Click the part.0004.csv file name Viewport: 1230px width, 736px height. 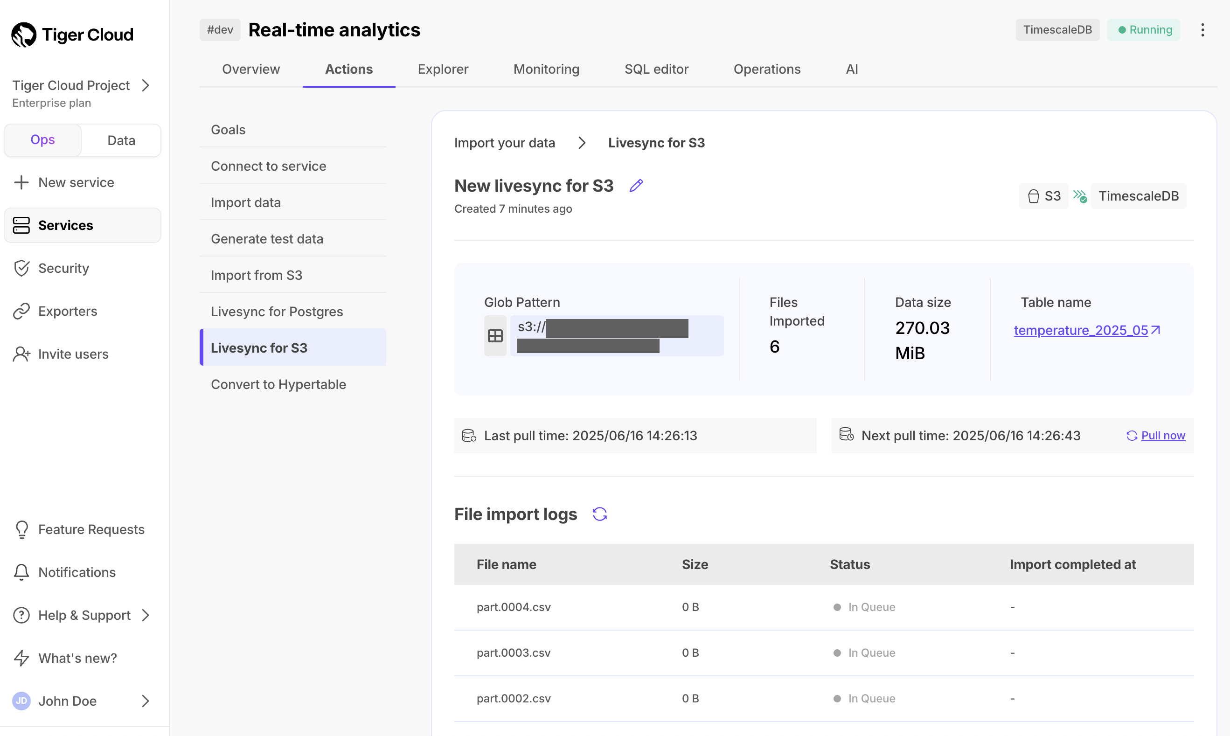click(x=514, y=607)
